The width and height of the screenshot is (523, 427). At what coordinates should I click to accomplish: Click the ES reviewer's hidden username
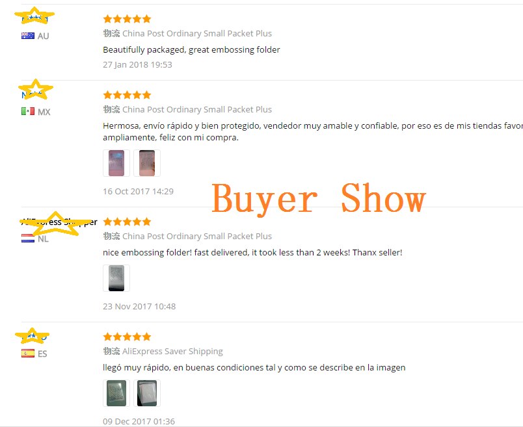(34, 337)
